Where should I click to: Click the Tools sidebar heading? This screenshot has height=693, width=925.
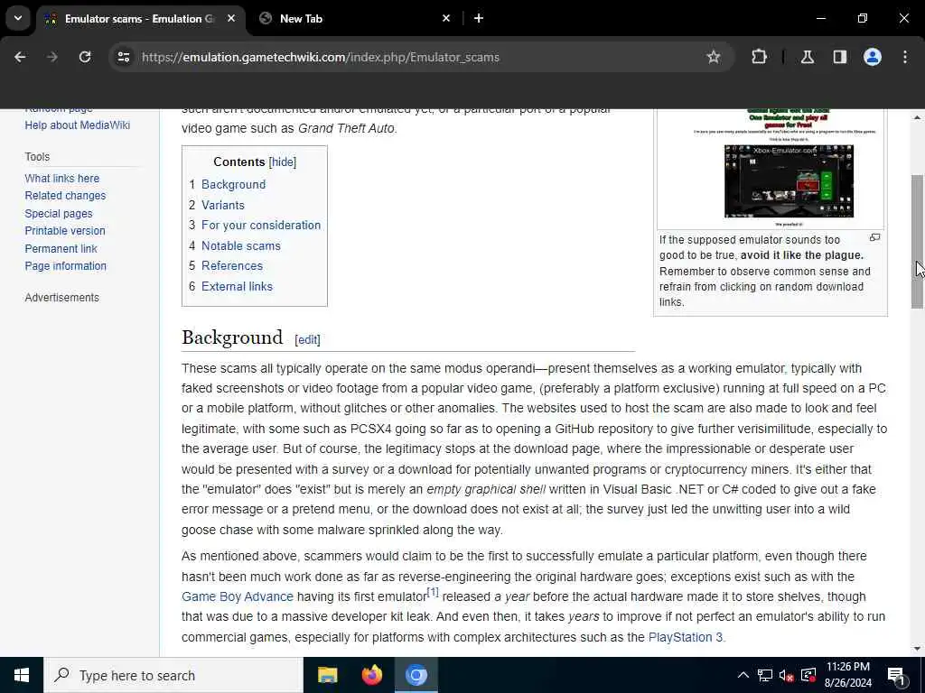(x=37, y=157)
